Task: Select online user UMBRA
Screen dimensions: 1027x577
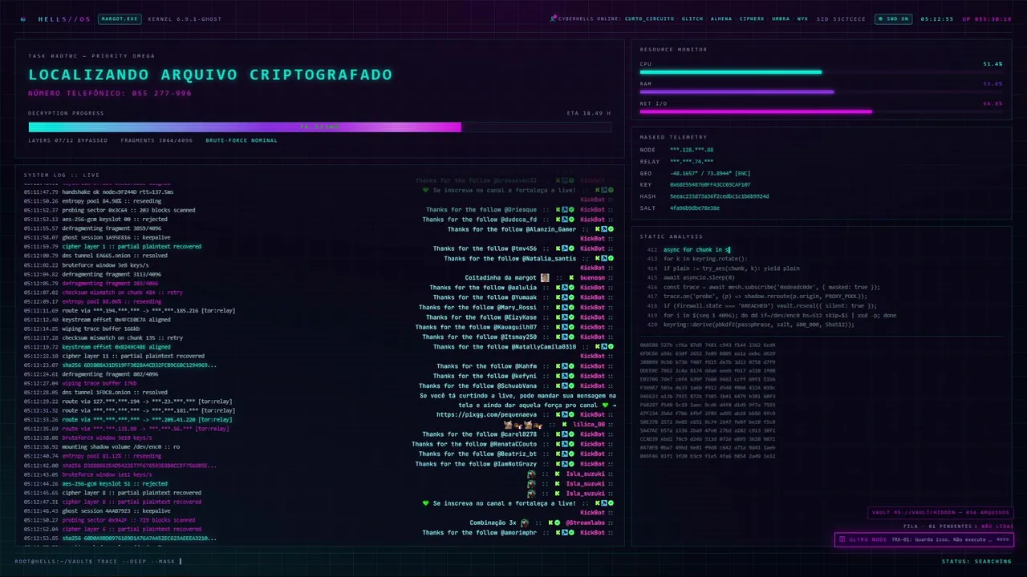Action: pos(781,18)
